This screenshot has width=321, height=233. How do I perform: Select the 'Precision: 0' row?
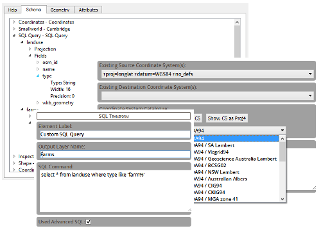tap(62, 96)
